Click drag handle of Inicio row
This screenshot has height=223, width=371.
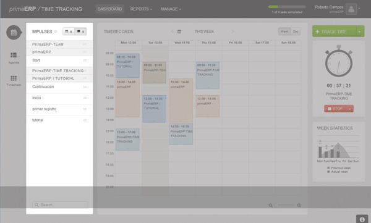(x=85, y=98)
